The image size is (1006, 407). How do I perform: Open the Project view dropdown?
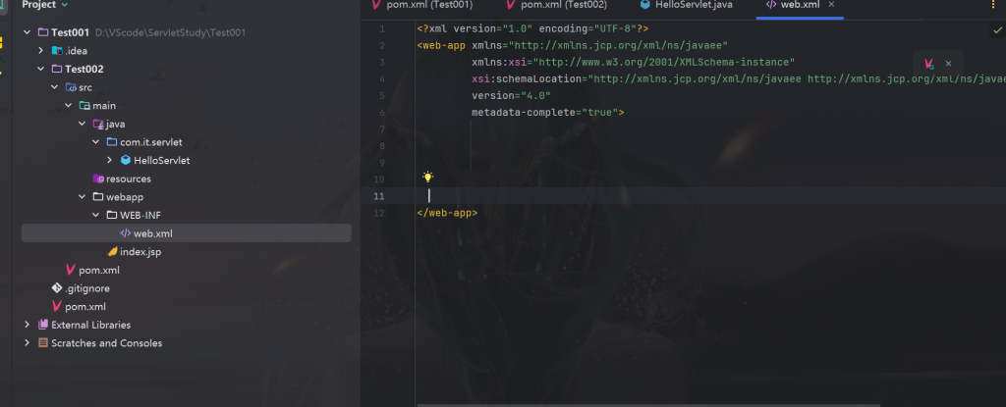coord(64,5)
